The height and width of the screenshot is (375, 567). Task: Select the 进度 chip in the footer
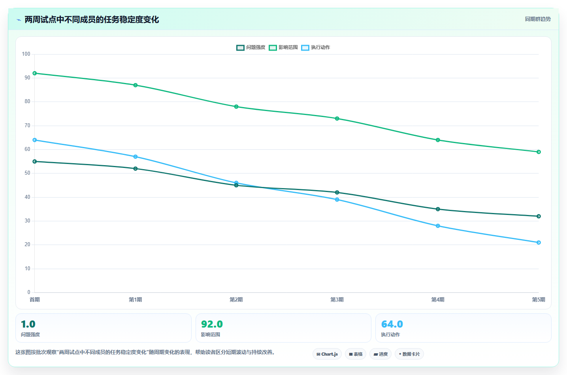pyautogui.click(x=381, y=354)
